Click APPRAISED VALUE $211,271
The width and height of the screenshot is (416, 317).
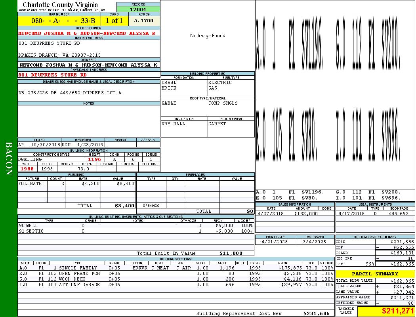point(402,298)
